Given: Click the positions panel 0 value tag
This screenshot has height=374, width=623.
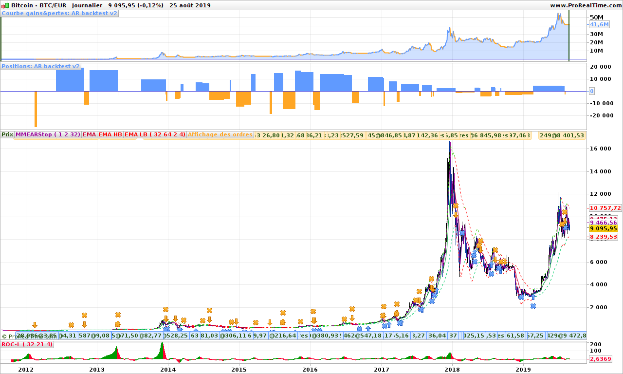Looking at the screenshot, I should point(592,91).
